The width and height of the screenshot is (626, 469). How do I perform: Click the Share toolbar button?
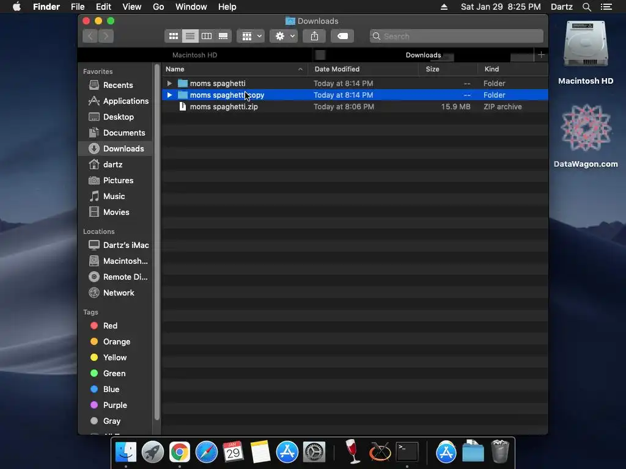[x=315, y=36]
